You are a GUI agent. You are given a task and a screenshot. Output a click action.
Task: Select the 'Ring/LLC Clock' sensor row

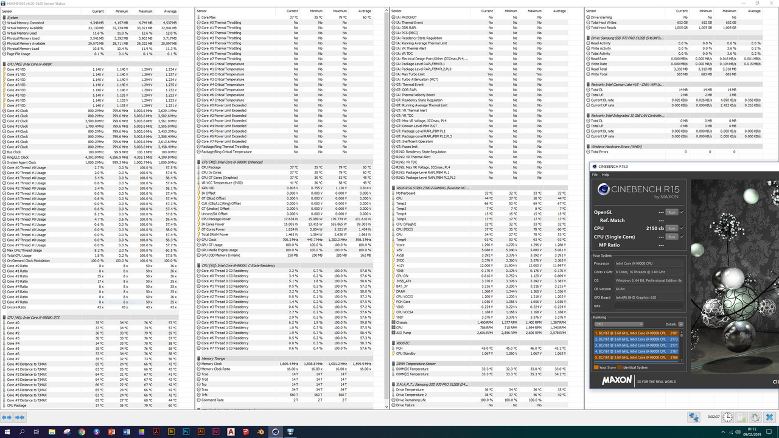pyautogui.click(x=89, y=157)
